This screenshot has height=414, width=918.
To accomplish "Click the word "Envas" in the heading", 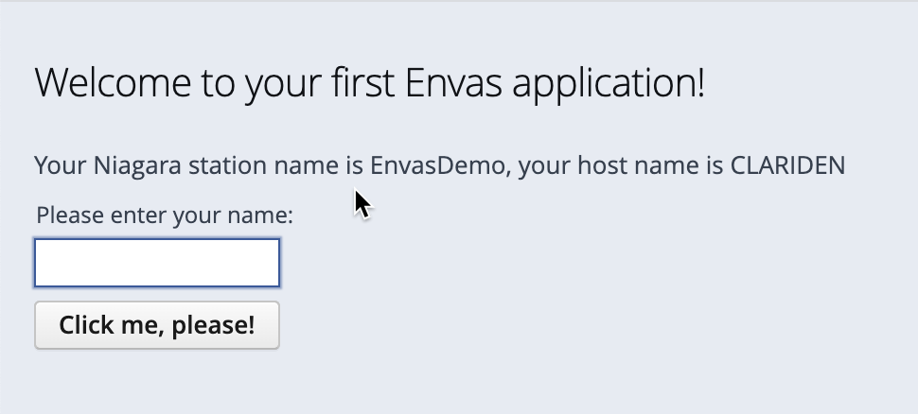I will point(453,82).
